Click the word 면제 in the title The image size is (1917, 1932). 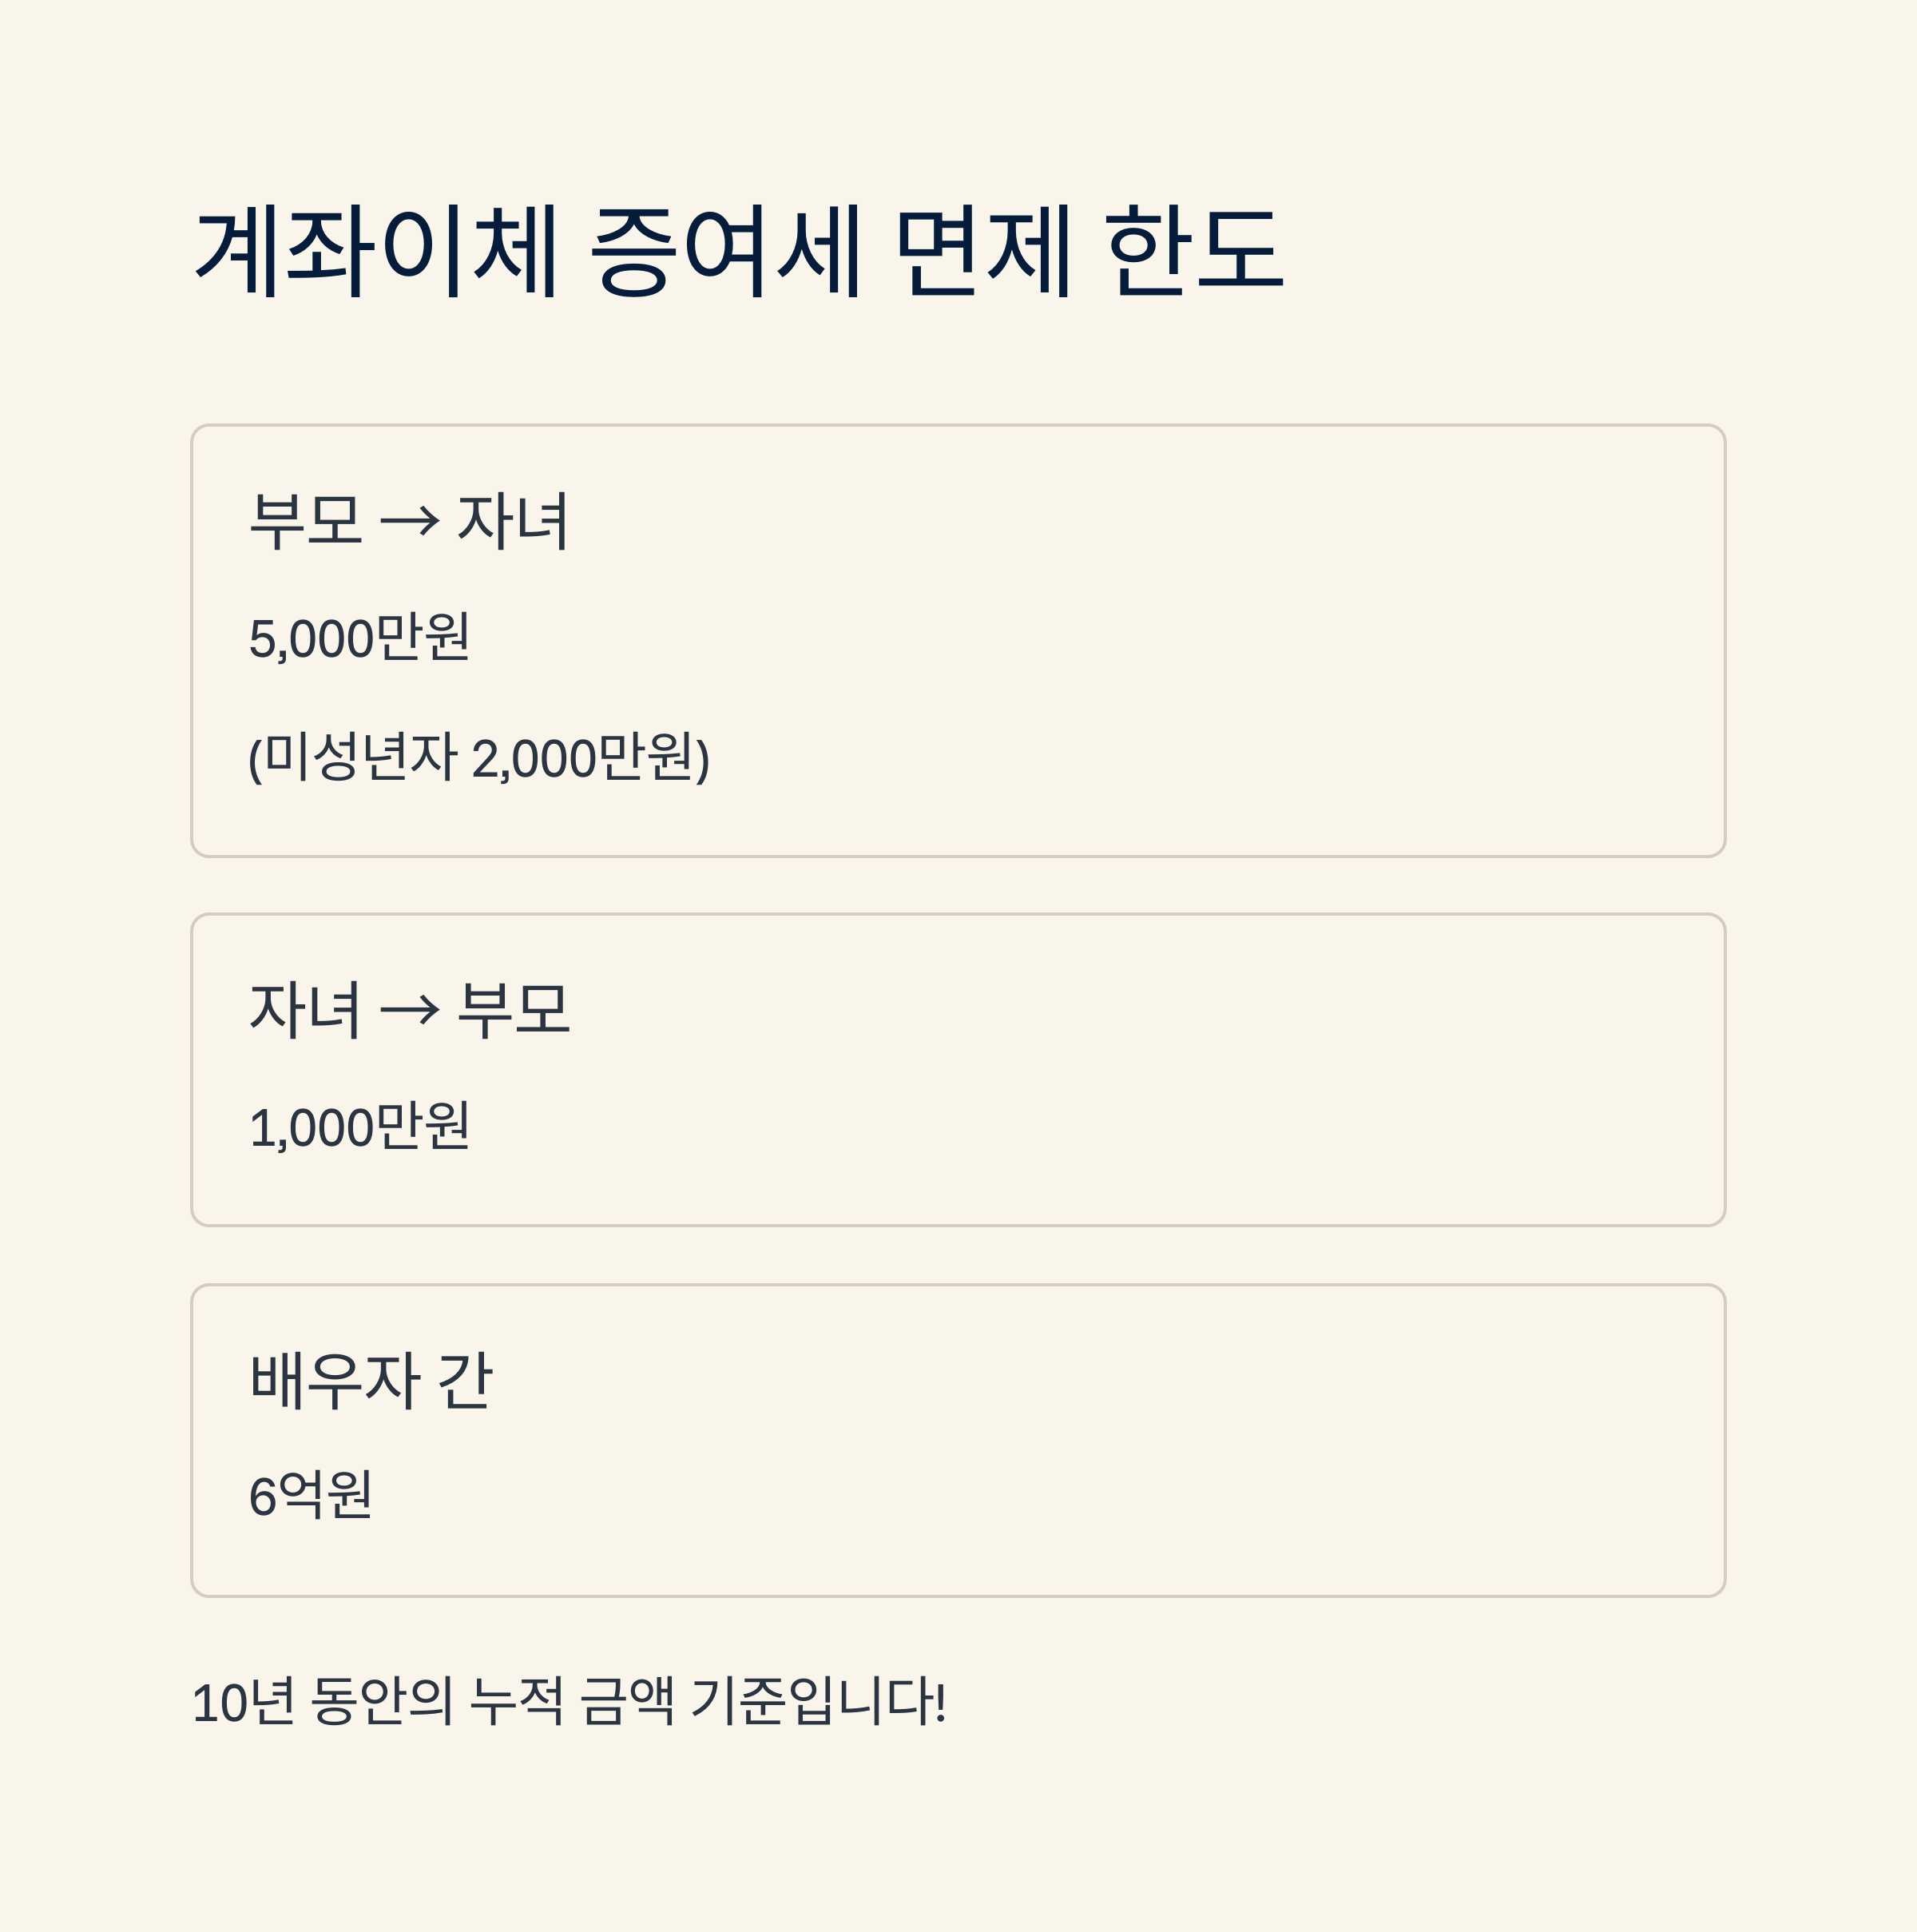(982, 250)
